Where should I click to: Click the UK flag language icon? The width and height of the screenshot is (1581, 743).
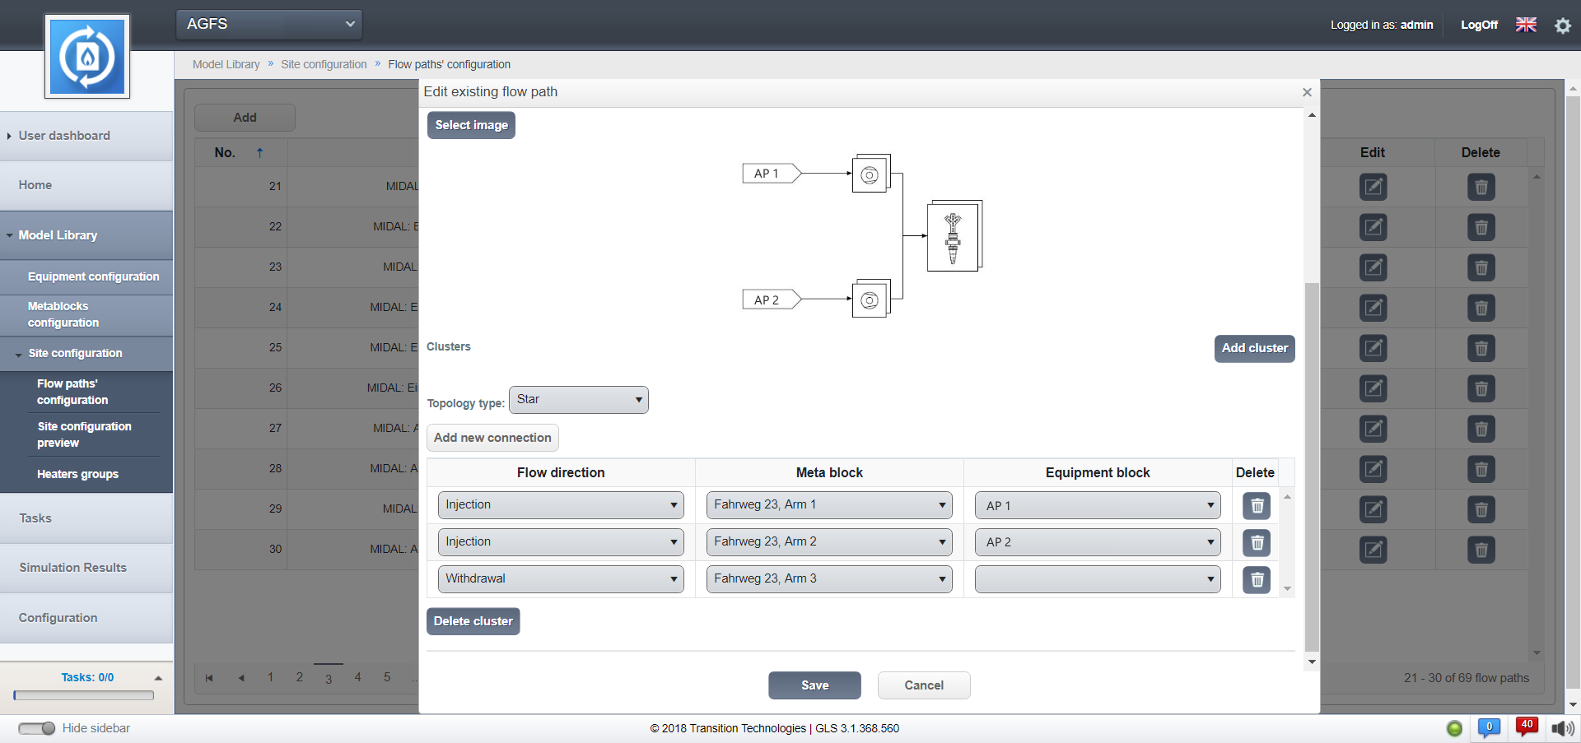coord(1526,25)
